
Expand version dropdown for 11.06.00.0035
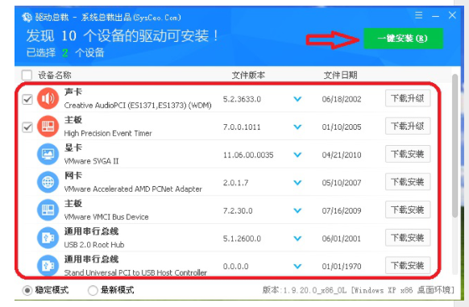pyautogui.click(x=297, y=155)
